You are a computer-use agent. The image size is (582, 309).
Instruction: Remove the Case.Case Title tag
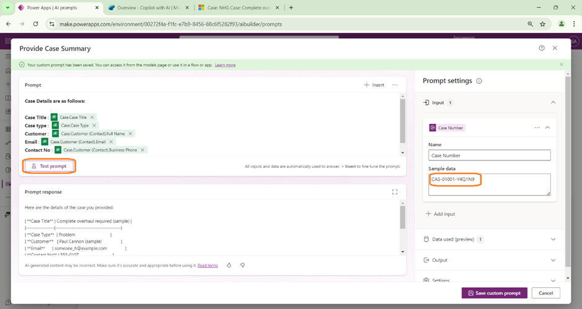click(92, 117)
